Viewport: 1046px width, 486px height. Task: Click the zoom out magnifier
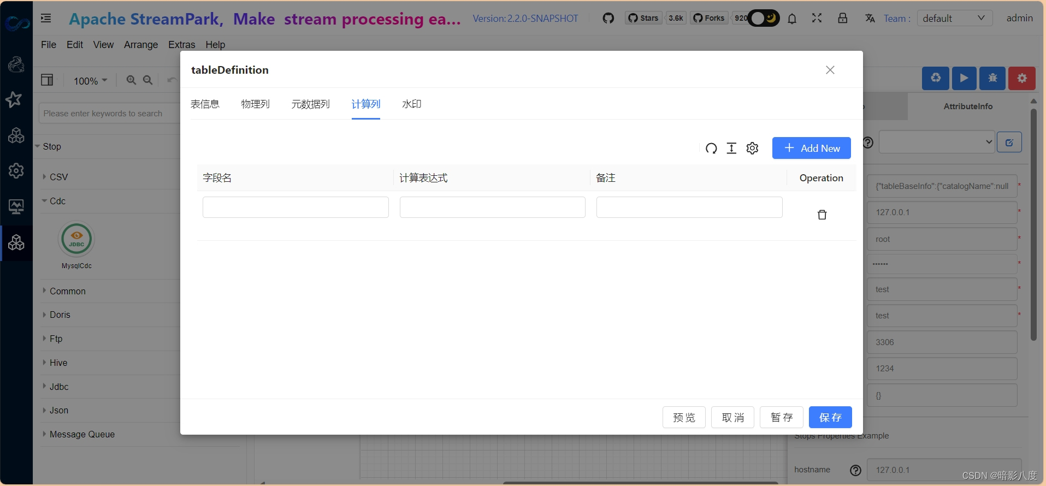147,80
